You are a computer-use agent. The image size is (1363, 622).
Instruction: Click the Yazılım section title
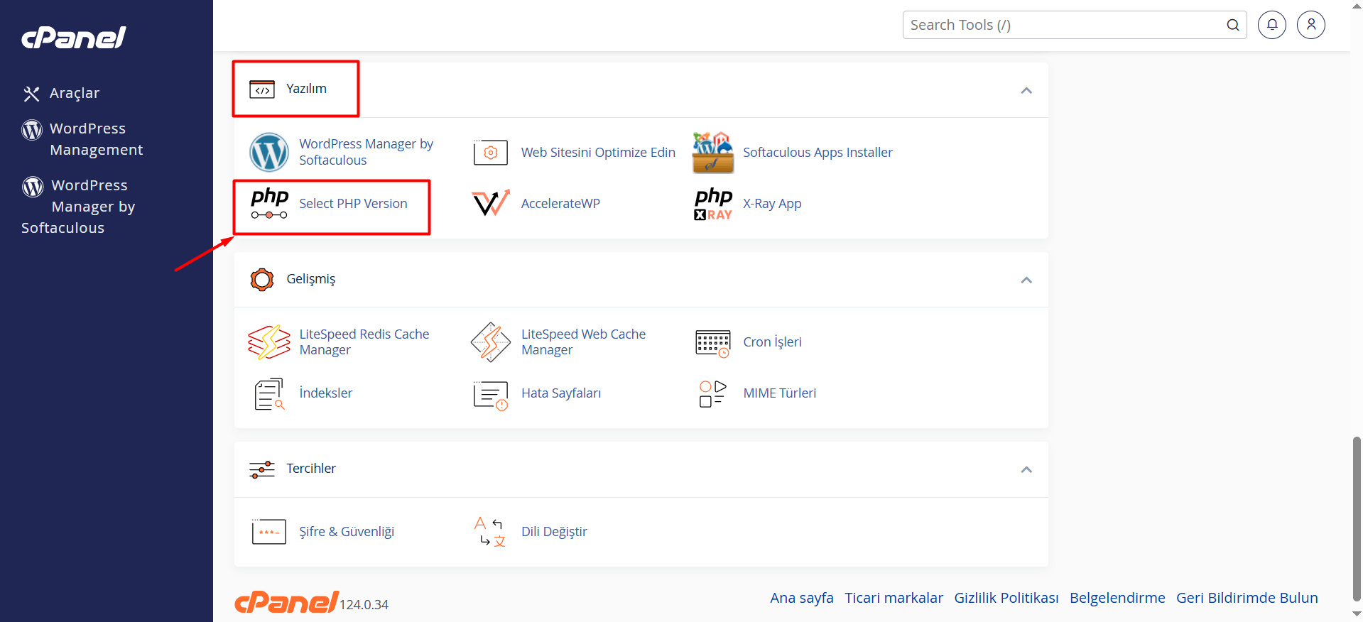[x=306, y=89]
